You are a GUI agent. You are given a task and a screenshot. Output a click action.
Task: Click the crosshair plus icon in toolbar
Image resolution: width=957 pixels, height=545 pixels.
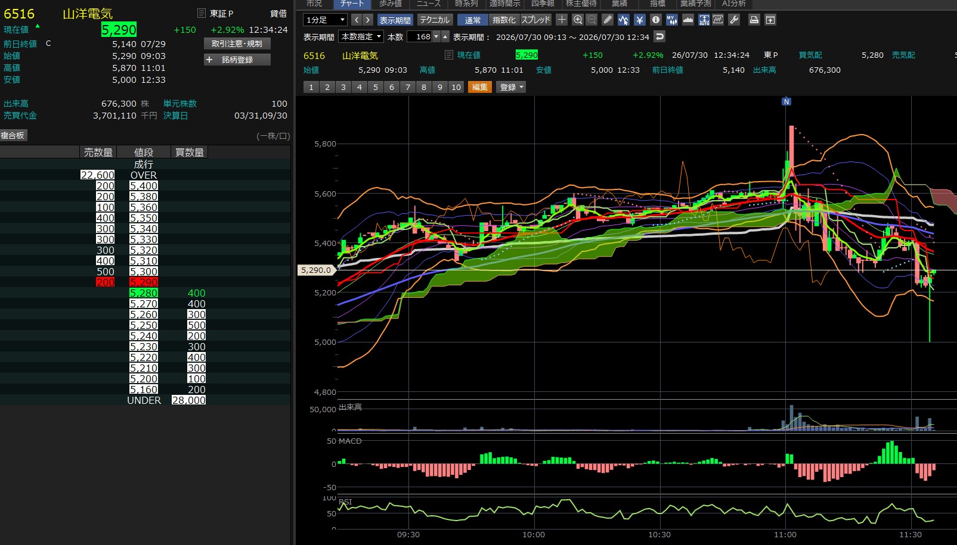(562, 20)
